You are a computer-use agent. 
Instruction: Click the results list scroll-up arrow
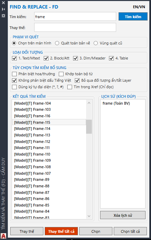pyautogui.click(x=89, y=103)
